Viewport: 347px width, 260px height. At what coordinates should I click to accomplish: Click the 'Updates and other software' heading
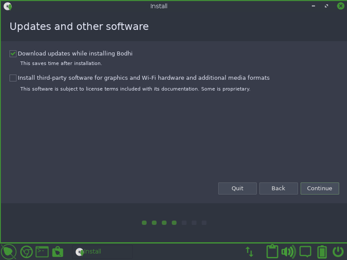click(79, 27)
